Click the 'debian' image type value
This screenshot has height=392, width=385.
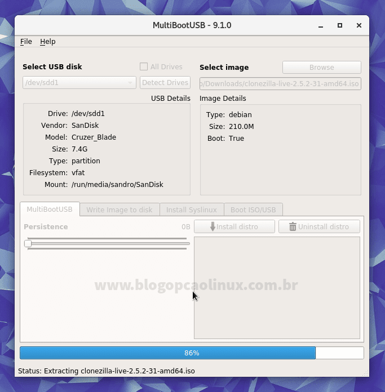(x=240, y=115)
